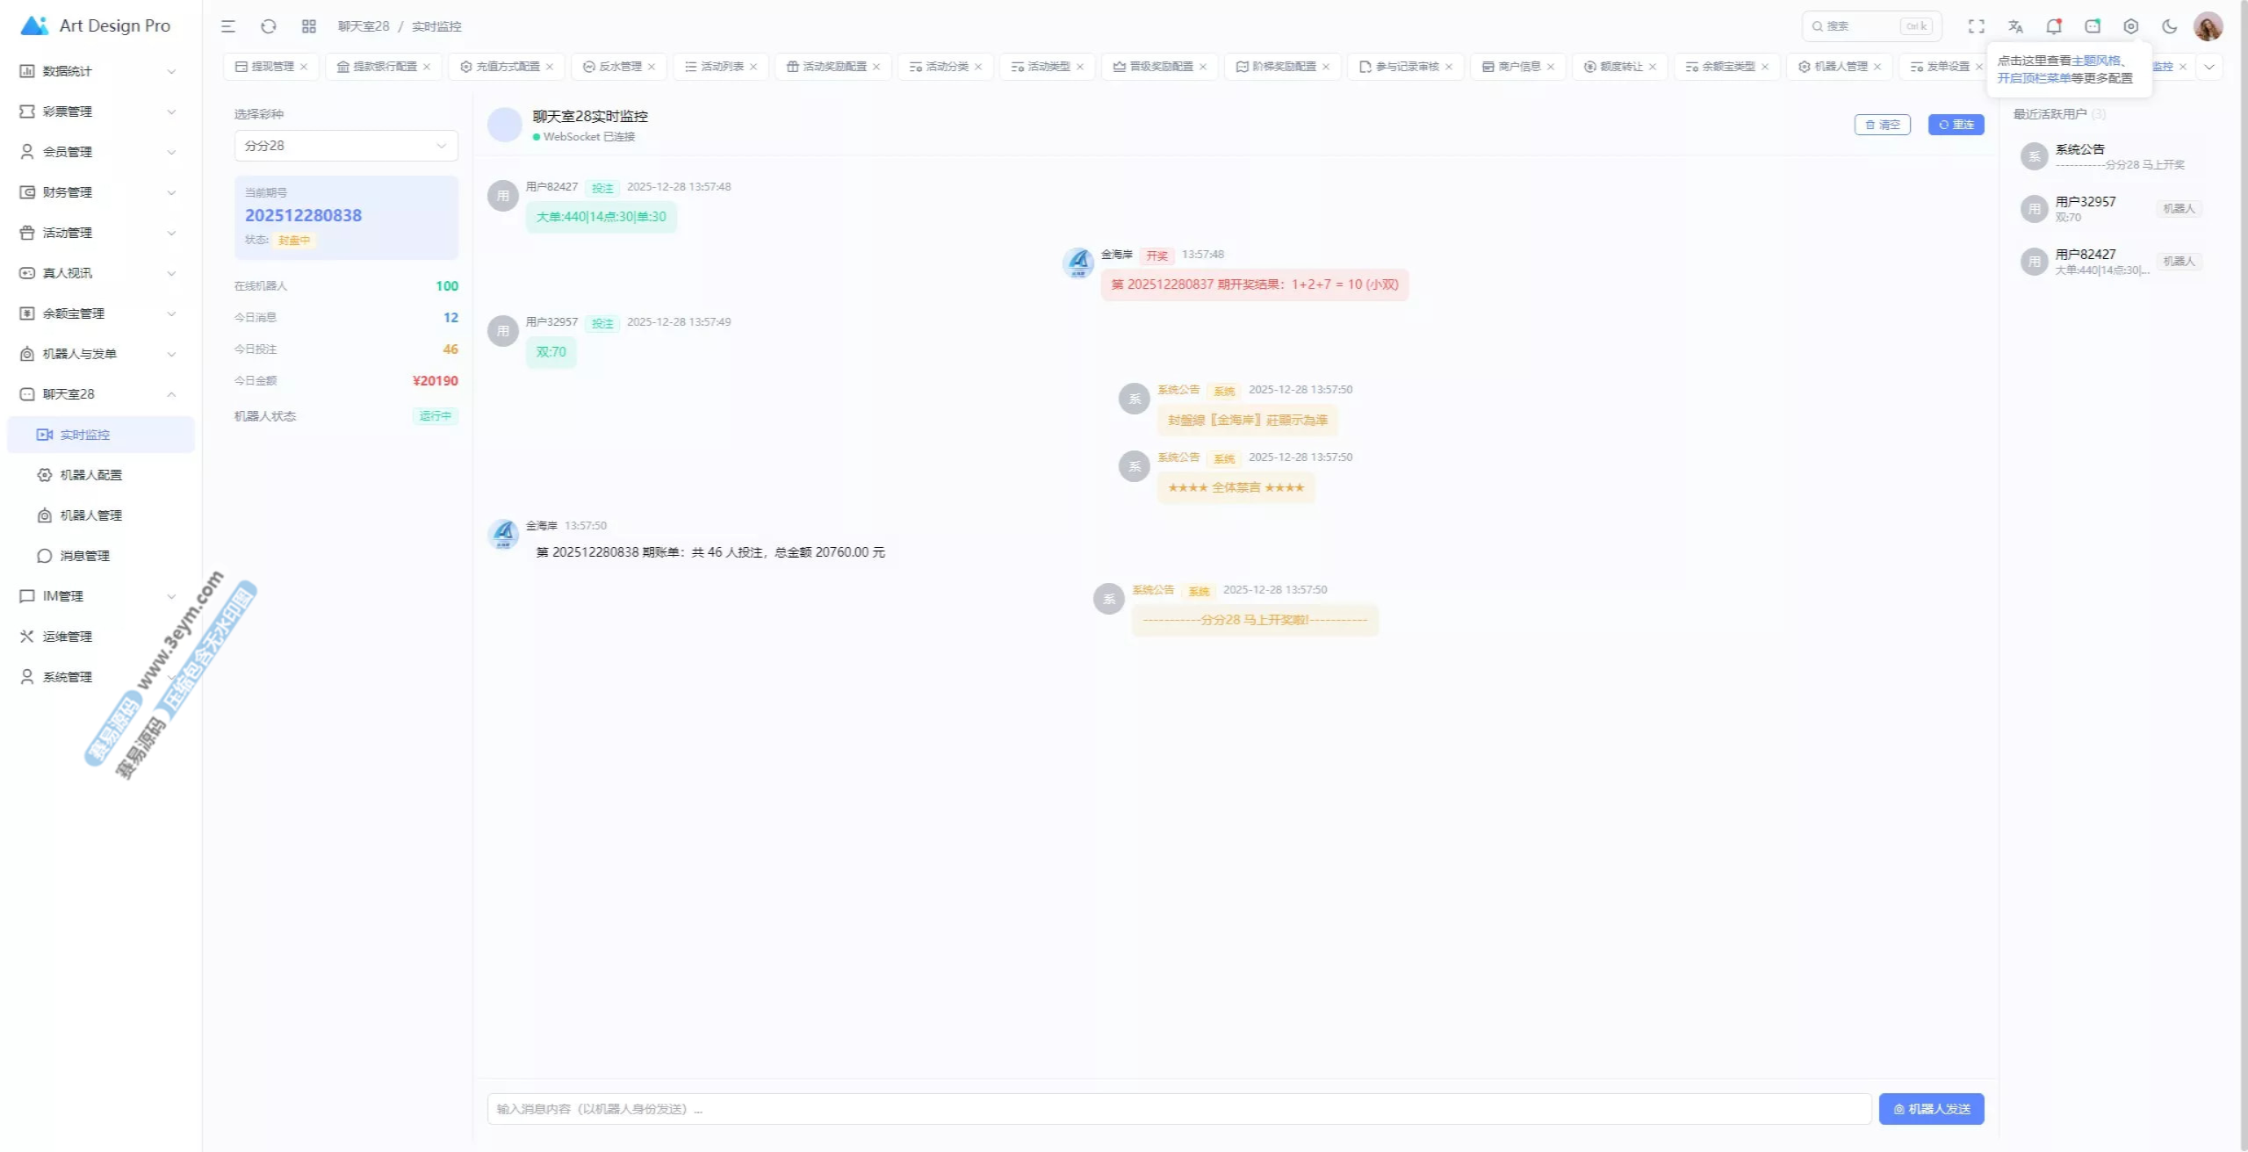Collapse the 聊天室28 sidebar menu
This screenshot has height=1152, width=2248.
97,394
